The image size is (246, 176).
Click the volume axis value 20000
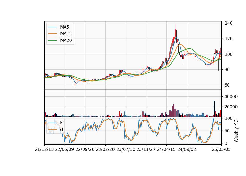231,107
